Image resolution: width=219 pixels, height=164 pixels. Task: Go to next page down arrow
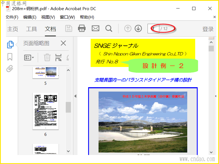(x=138, y=28)
